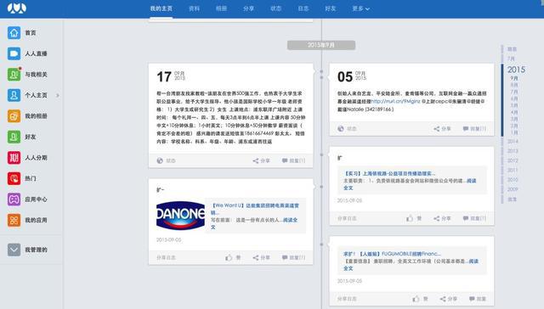This screenshot has width=544, height=309.
Task: Switch to 资料 tab
Action: (x=194, y=8)
